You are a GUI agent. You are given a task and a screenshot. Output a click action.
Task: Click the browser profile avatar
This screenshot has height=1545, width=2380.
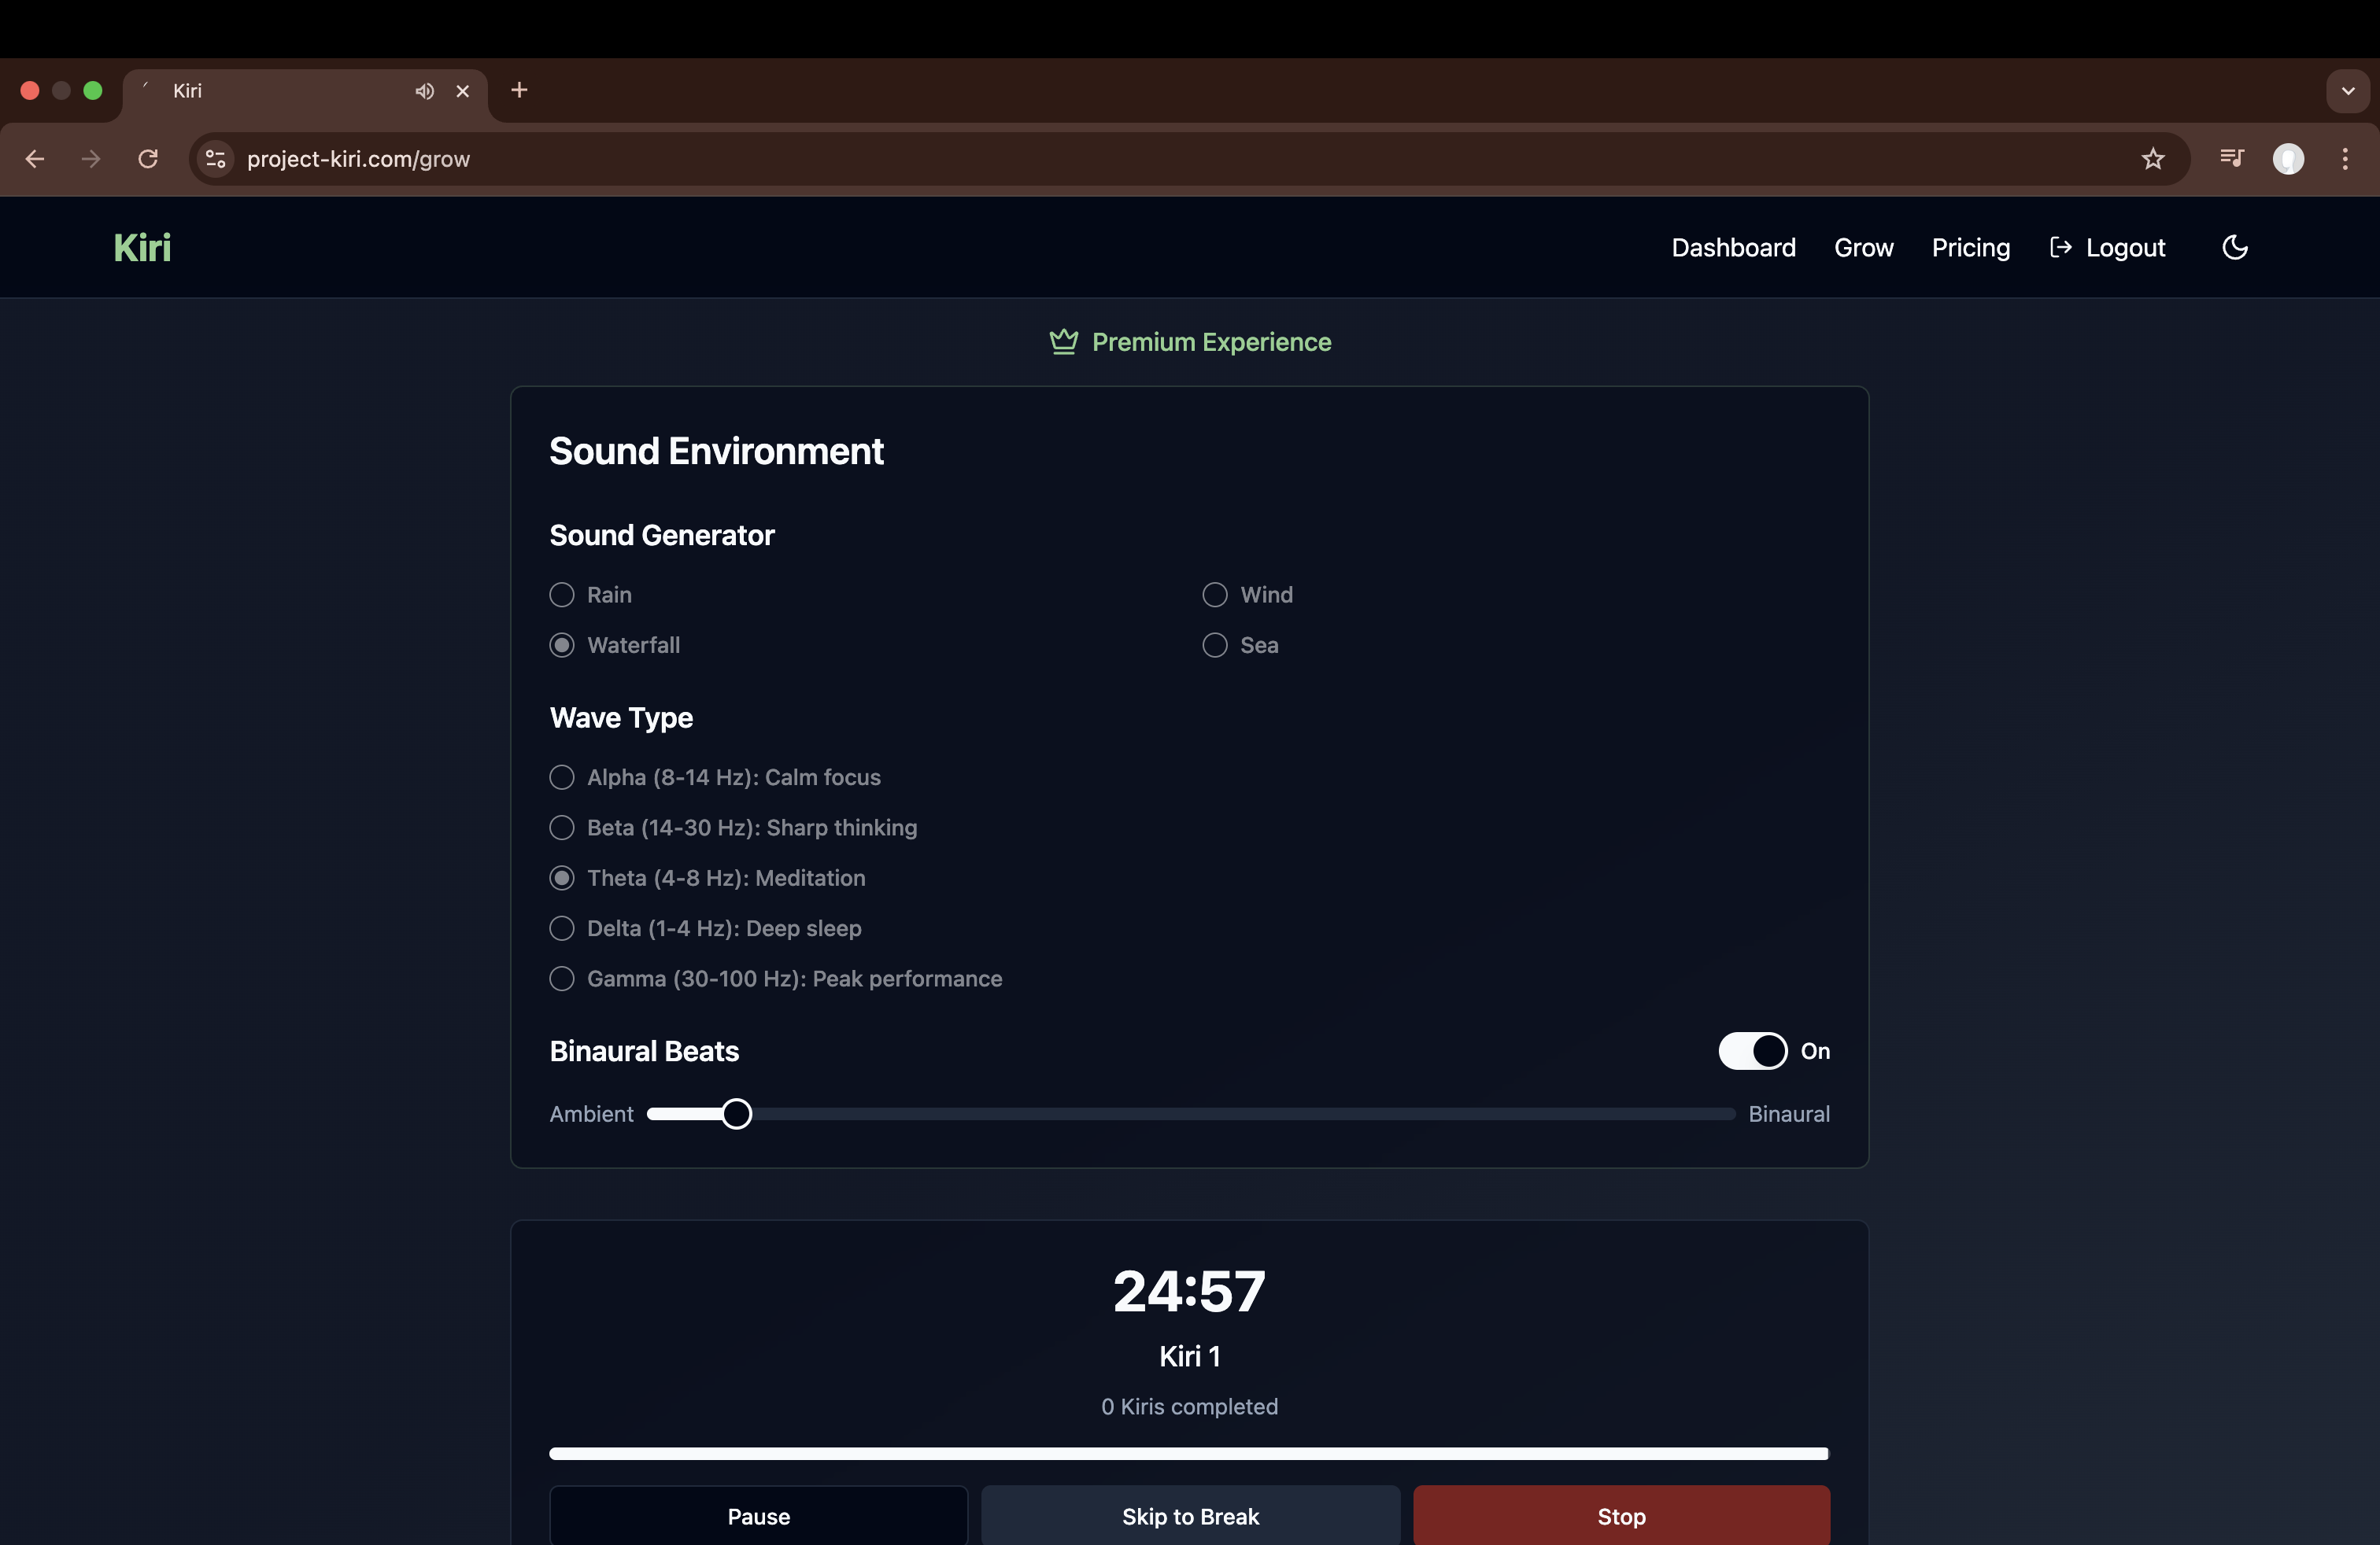pyautogui.click(x=2289, y=158)
